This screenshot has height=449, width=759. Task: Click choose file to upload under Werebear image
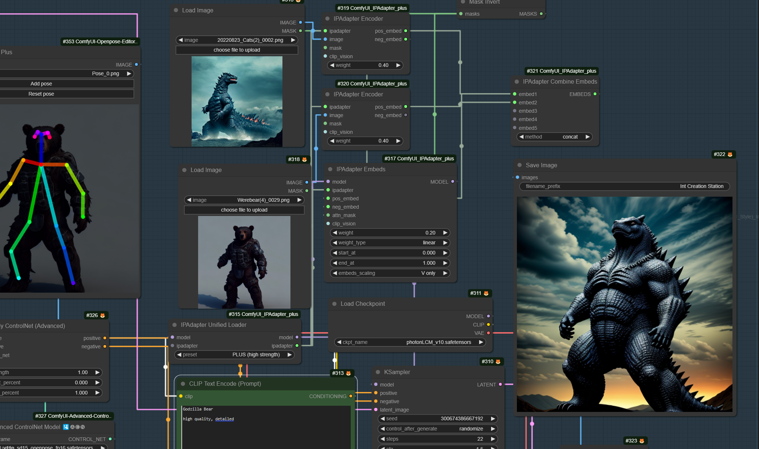pos(244,210)
